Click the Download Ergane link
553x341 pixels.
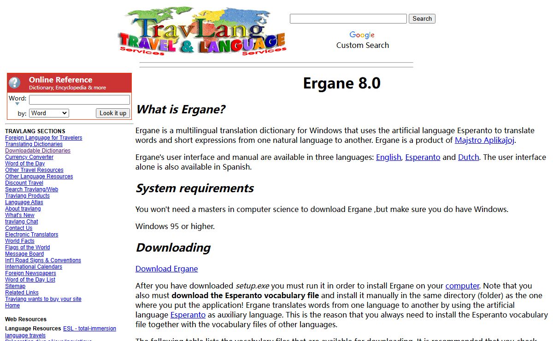point(167,269)
